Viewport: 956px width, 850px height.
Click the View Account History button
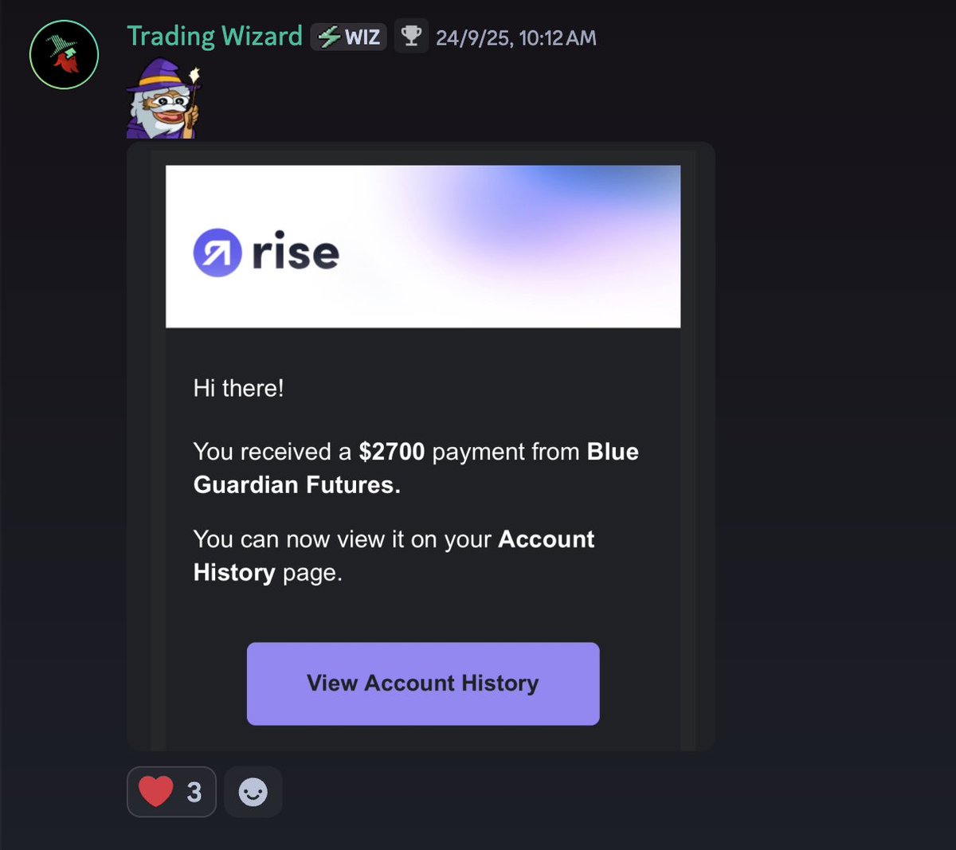(x=423, y=684)
